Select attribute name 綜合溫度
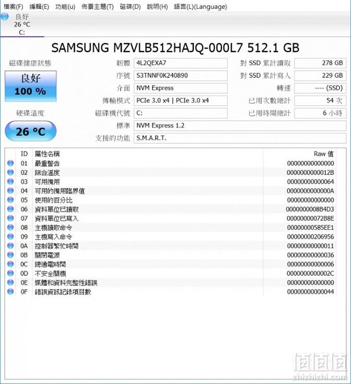Viewport: 351px width, 384px height. [x=47, y=172]
